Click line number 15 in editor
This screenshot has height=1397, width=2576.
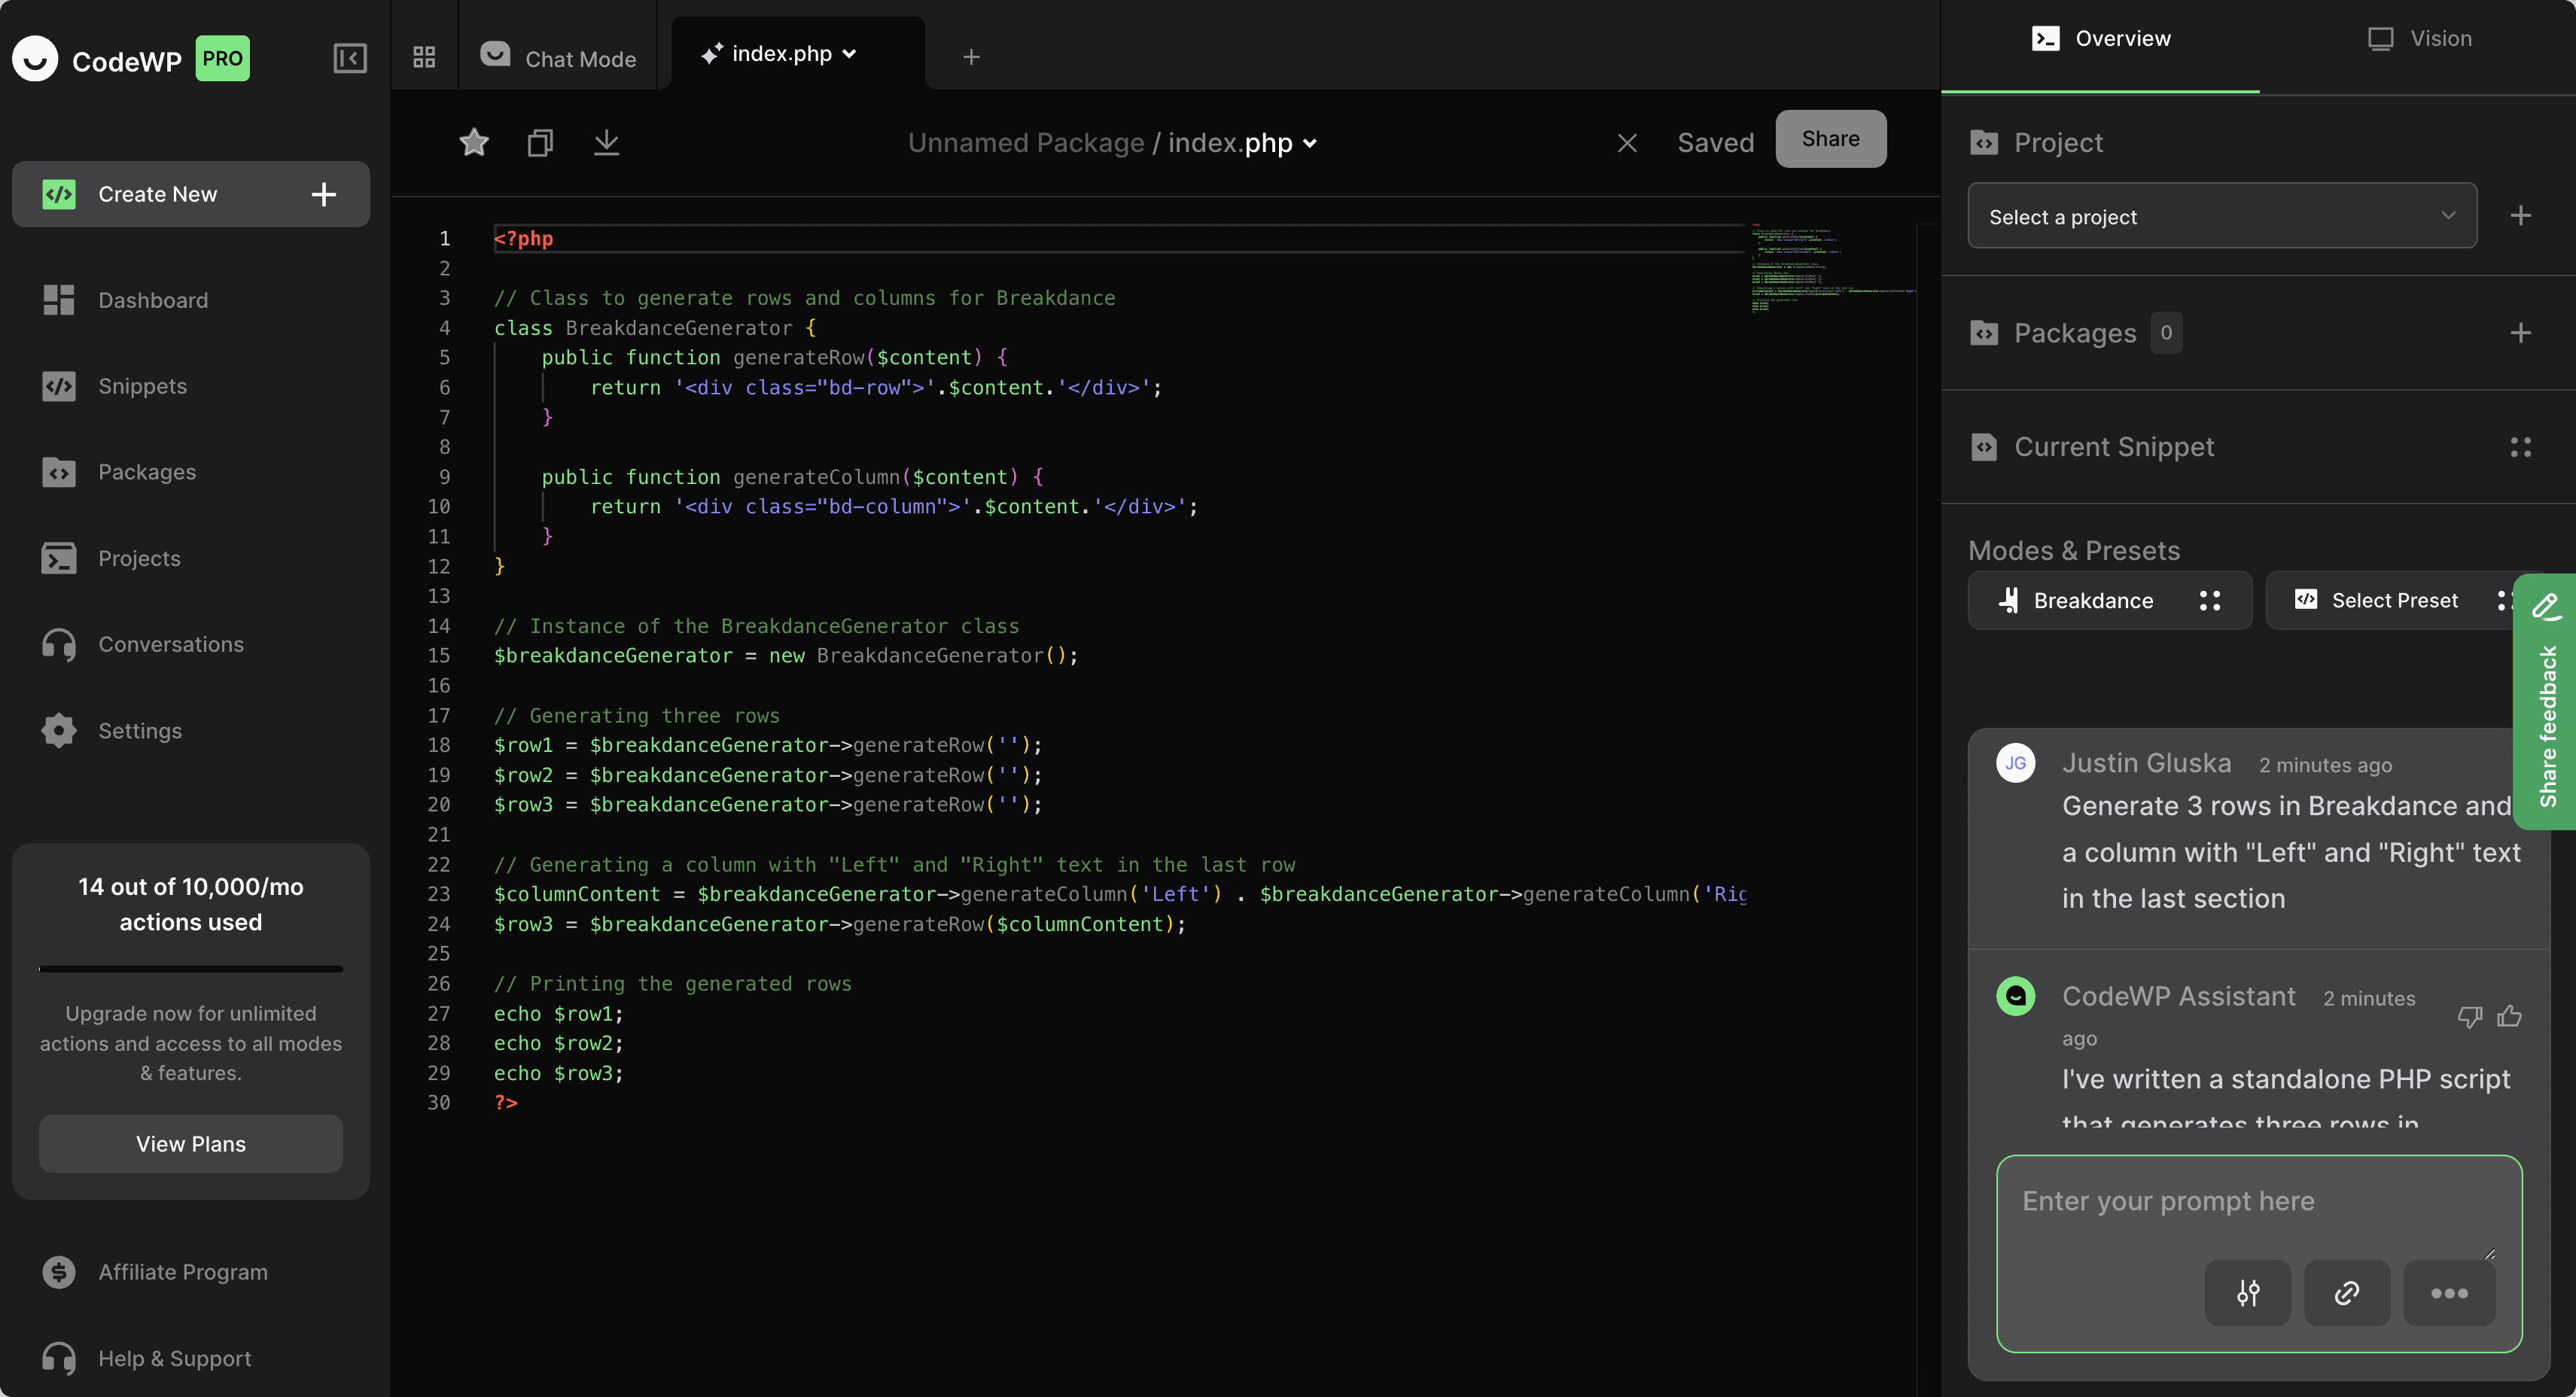click(x=439, y=655)
